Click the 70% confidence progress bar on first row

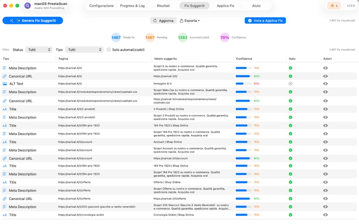click(243, 68)
